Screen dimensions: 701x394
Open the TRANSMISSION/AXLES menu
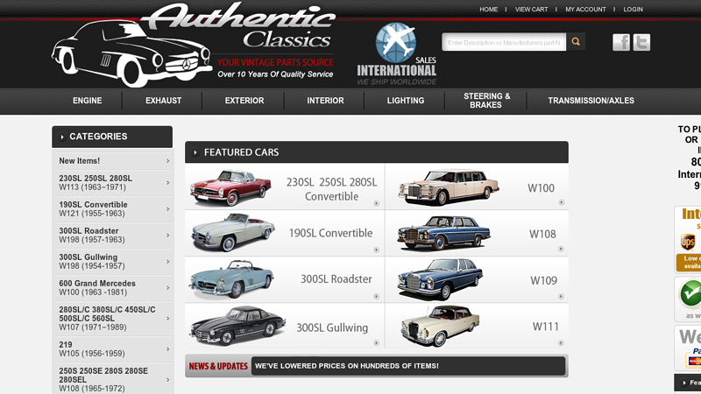click(591, 101)
